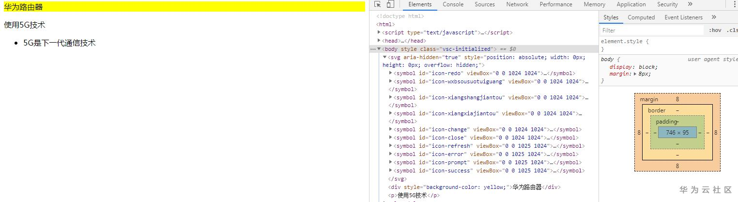Image resolution: width=738 pixels, height=202 pixels.
Task: Click the 746 × 95 content box
Action: tap(677, 132)
